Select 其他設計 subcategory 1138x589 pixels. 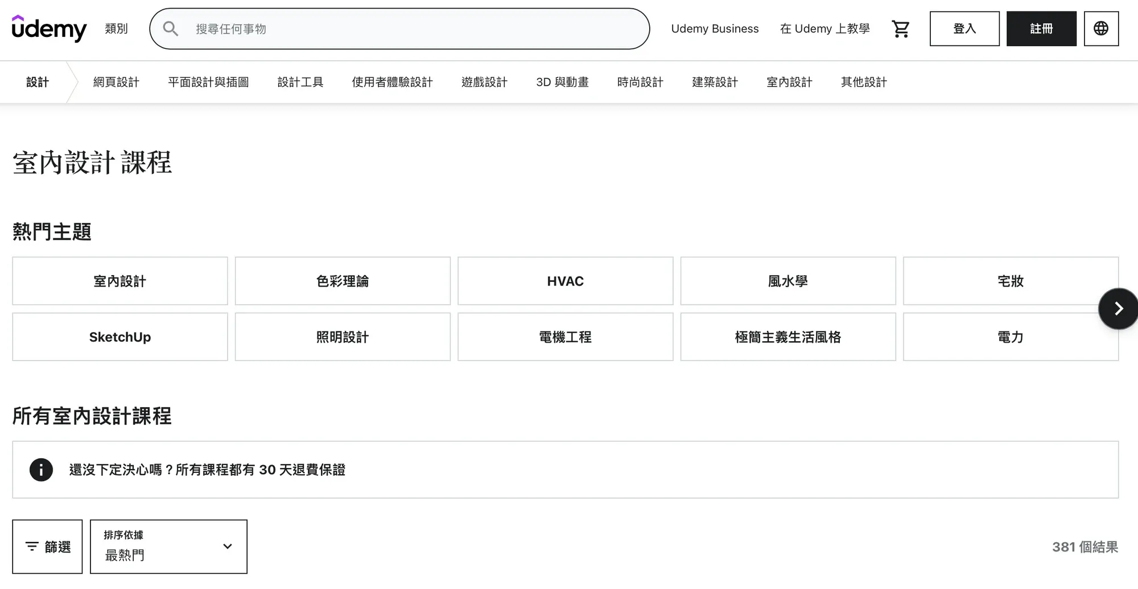[864, 82]
